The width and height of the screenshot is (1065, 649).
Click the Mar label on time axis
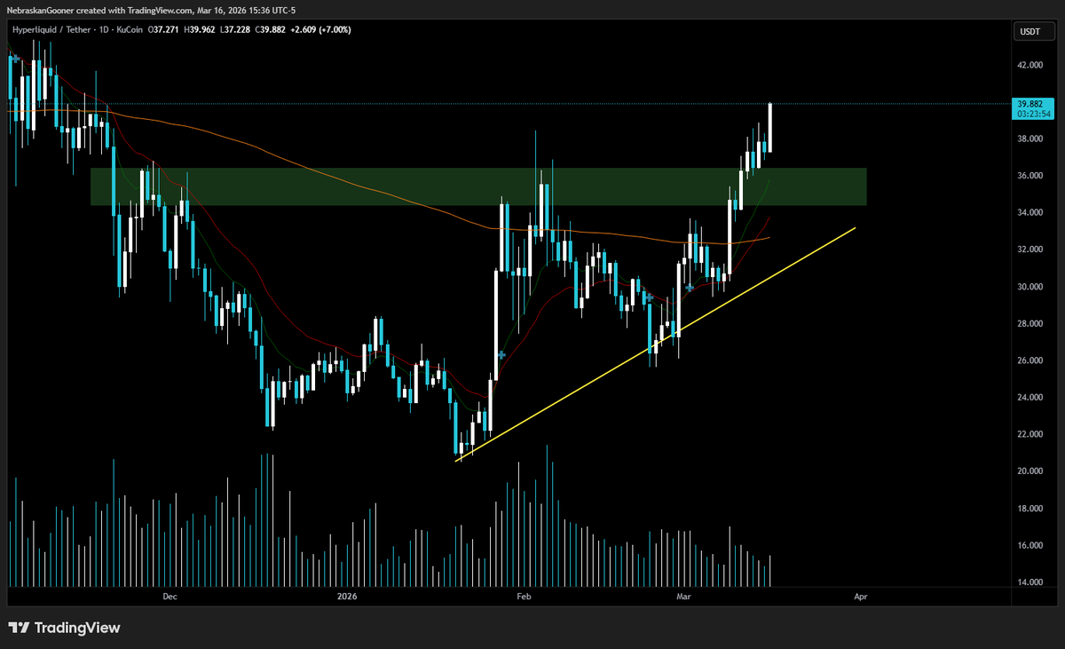[x=683, y=598]
